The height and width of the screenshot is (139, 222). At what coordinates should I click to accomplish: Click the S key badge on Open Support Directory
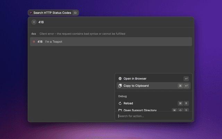tap(186, 110)
